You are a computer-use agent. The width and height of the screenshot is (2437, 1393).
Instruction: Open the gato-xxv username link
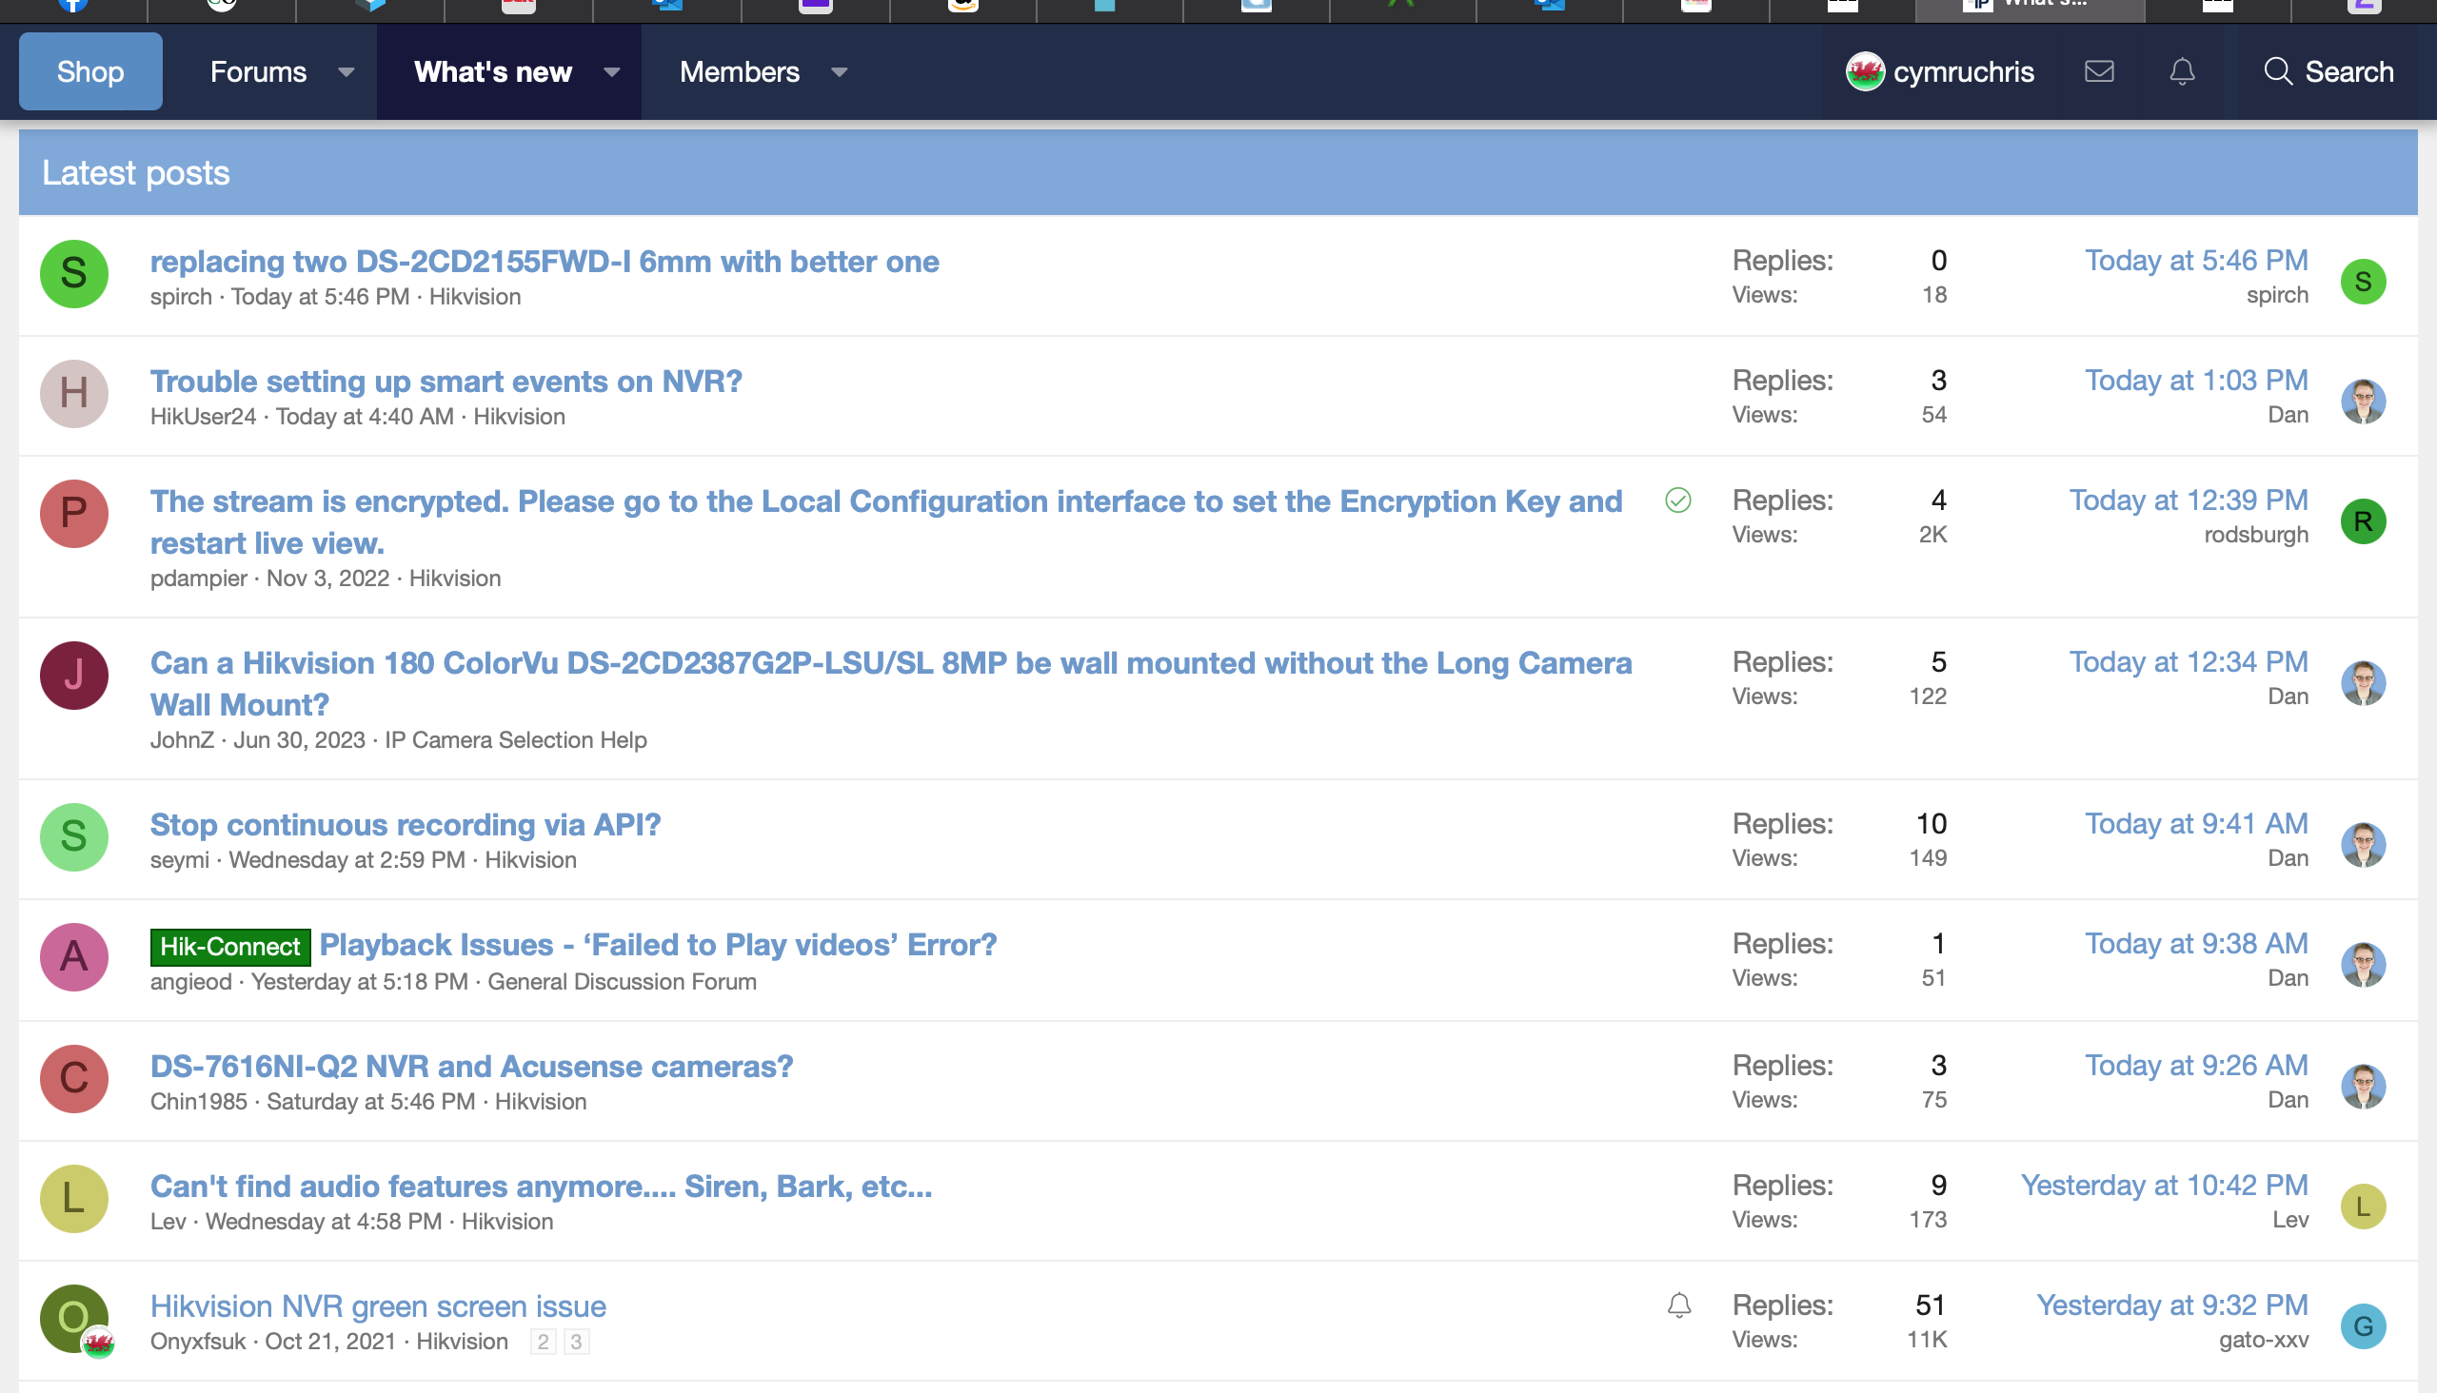pos(2264,1339)
